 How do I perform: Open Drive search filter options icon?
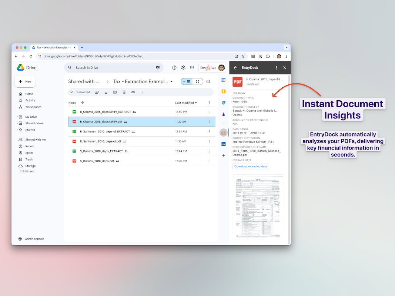(158, 67)
